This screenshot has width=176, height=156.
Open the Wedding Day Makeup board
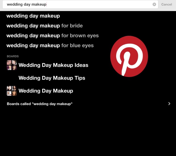click(46, 91)
